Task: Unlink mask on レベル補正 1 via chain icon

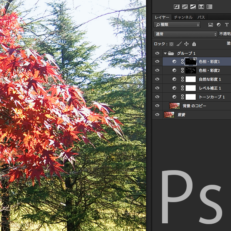Action: pyautogui.click(x=182, y=88)
